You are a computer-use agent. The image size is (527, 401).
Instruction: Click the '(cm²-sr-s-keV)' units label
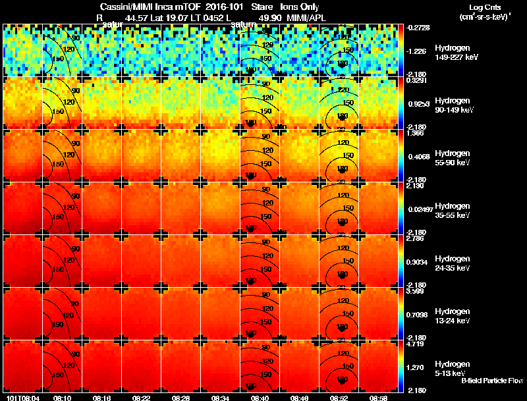pos(485,17)
